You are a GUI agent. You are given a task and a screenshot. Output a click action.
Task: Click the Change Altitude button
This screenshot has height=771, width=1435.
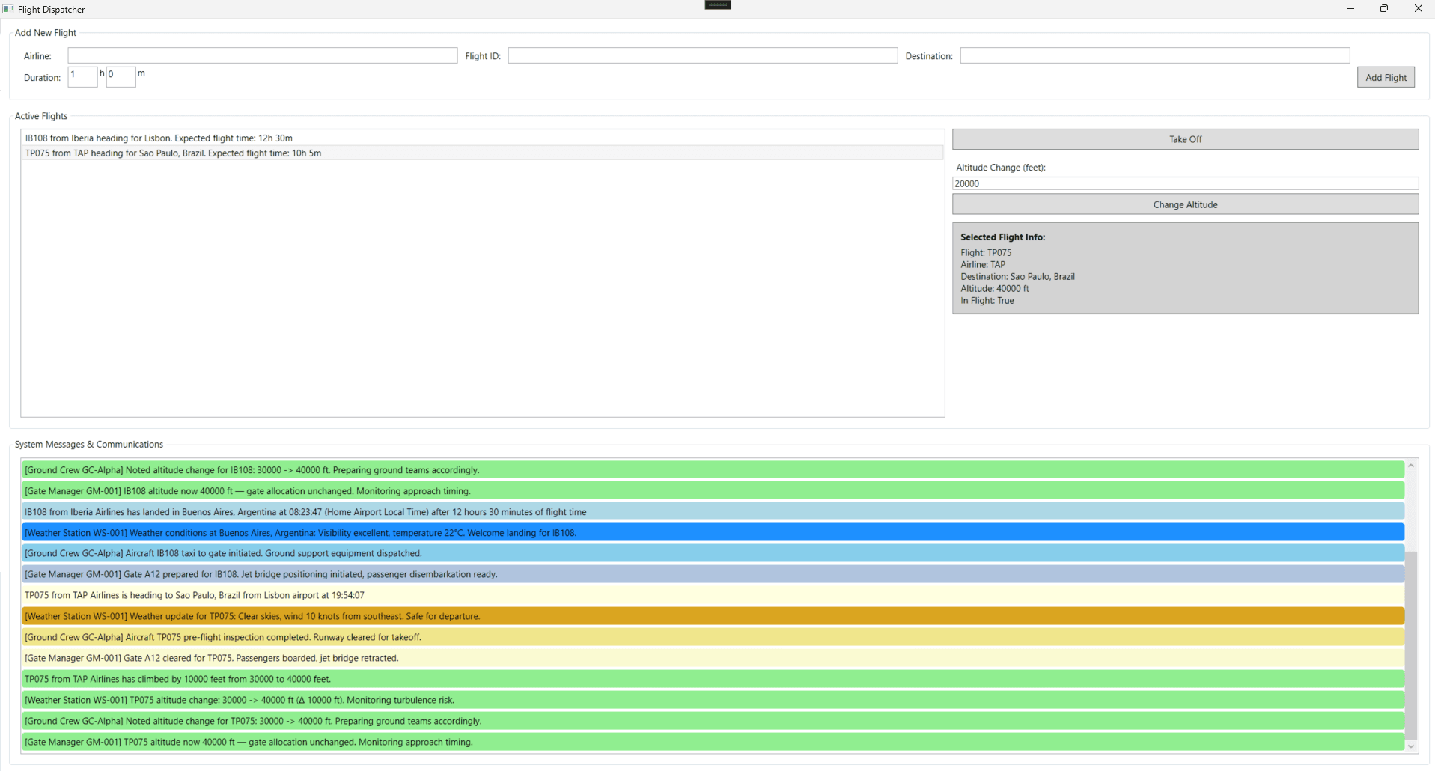point(1184,204)
